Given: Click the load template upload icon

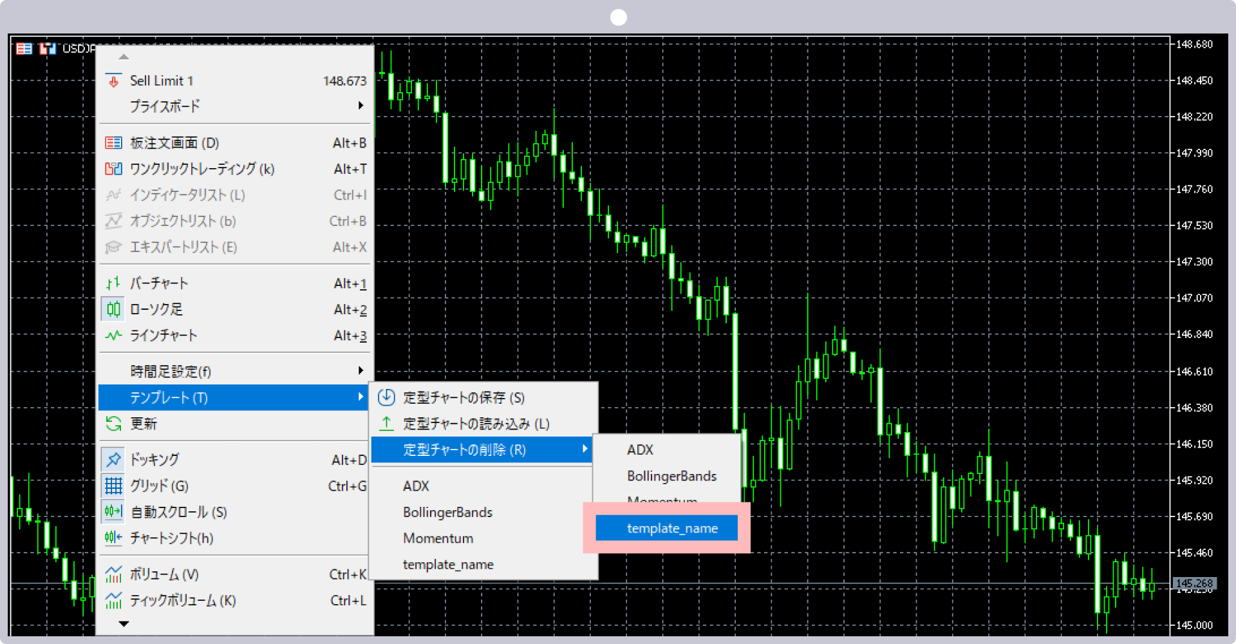Looking at the screenshot, I should point(386,424).
